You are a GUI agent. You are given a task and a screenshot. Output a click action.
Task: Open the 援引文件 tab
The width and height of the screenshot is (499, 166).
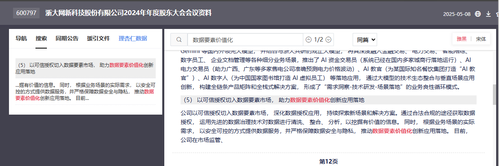click(x=98, y=39)
